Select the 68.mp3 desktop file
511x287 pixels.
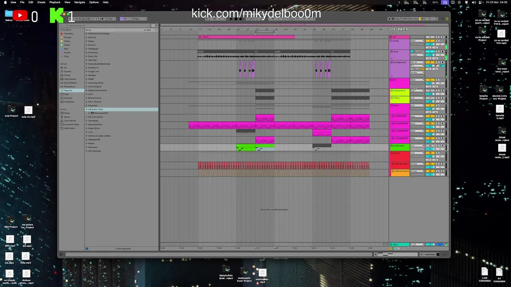pyautogui.click(x=27, y=242)
